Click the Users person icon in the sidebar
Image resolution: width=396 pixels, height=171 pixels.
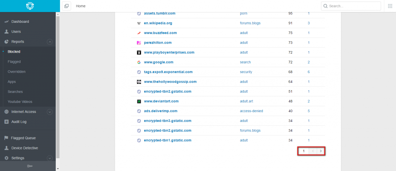(7, 32)
